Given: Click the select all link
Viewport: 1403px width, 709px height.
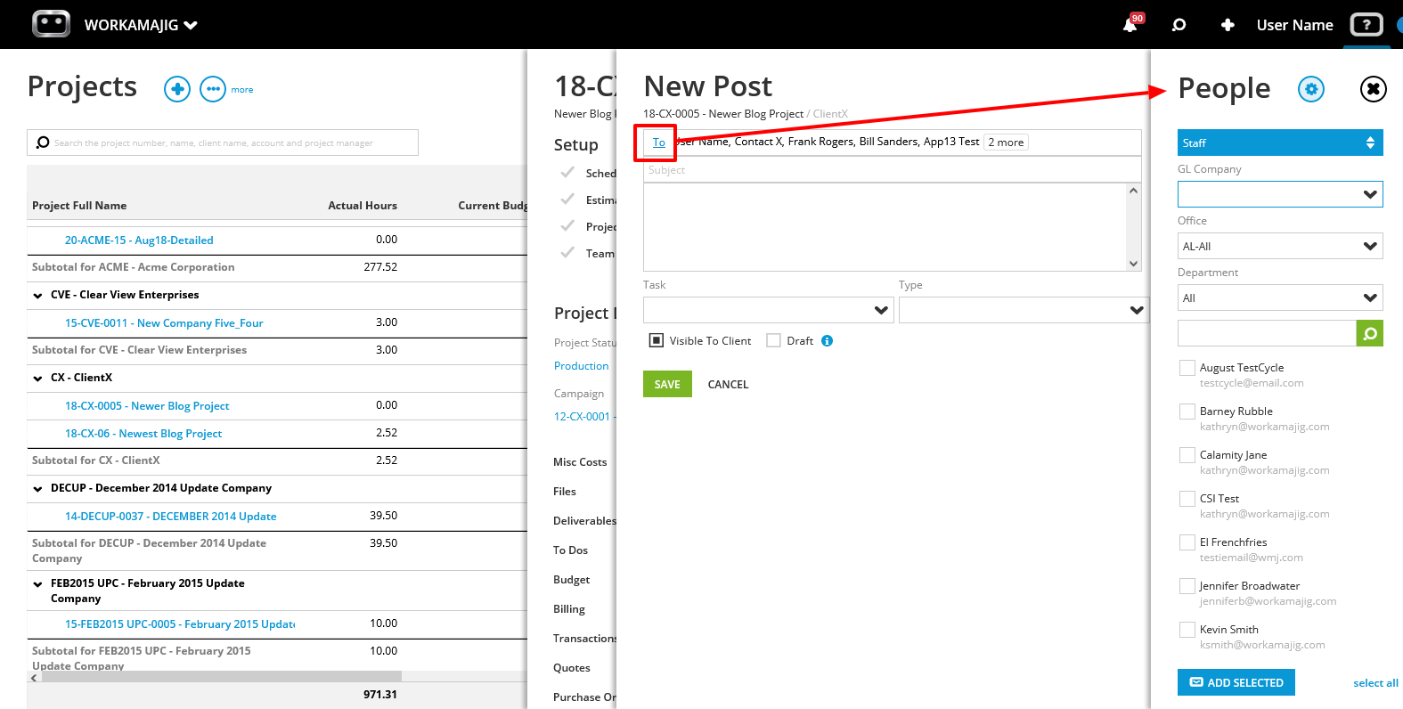Looking at the screenshot, I should (1375, 683).
